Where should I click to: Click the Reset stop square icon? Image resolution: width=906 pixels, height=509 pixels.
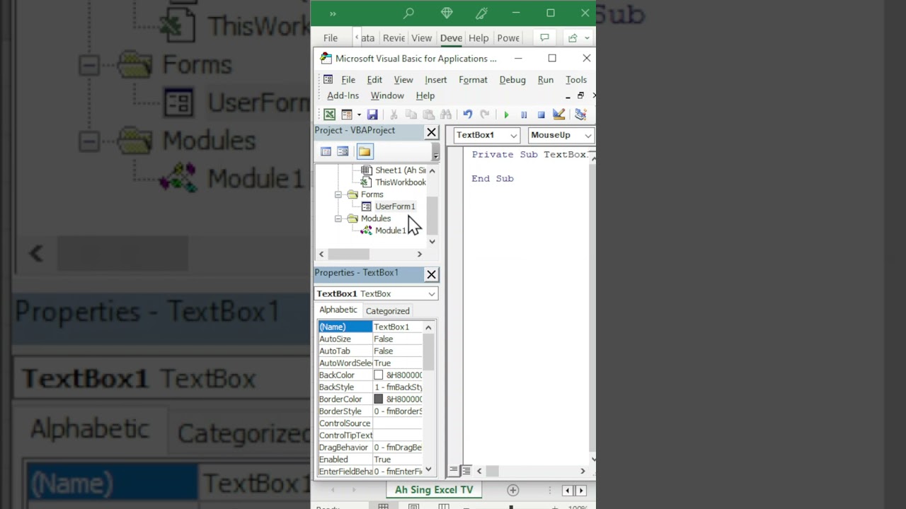point(541,115)
